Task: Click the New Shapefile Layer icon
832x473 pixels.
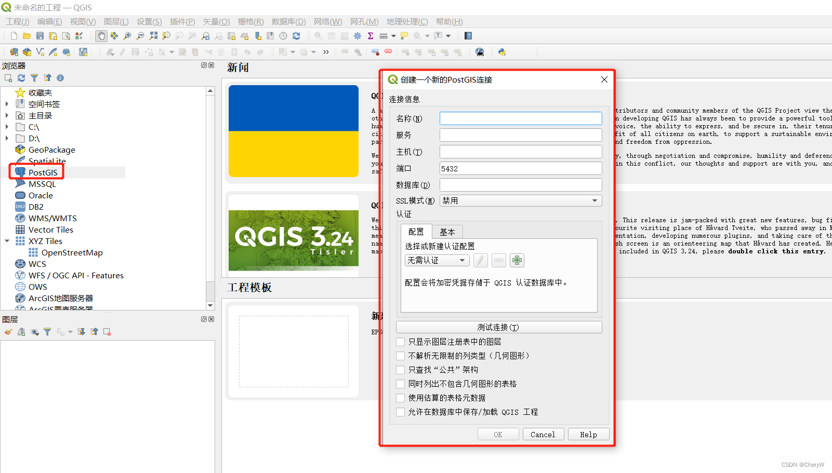Action: tap(40, 52)
